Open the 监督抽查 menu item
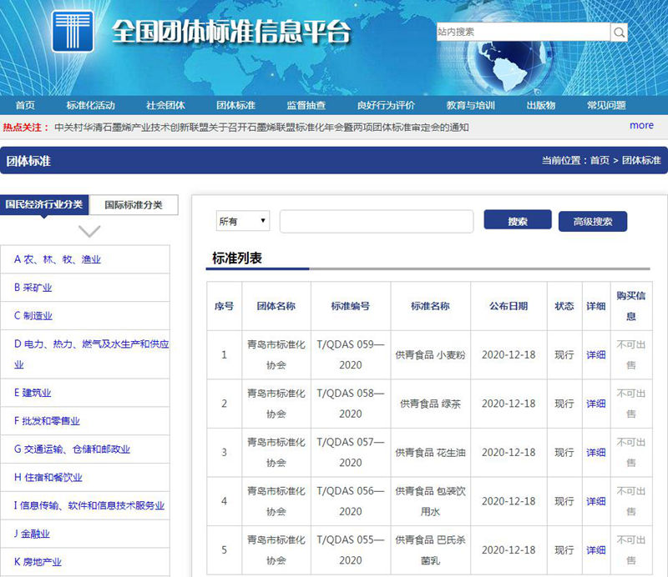Image resolution: width=668 pixels, height=577 pixels. click(x=306, y=105)
